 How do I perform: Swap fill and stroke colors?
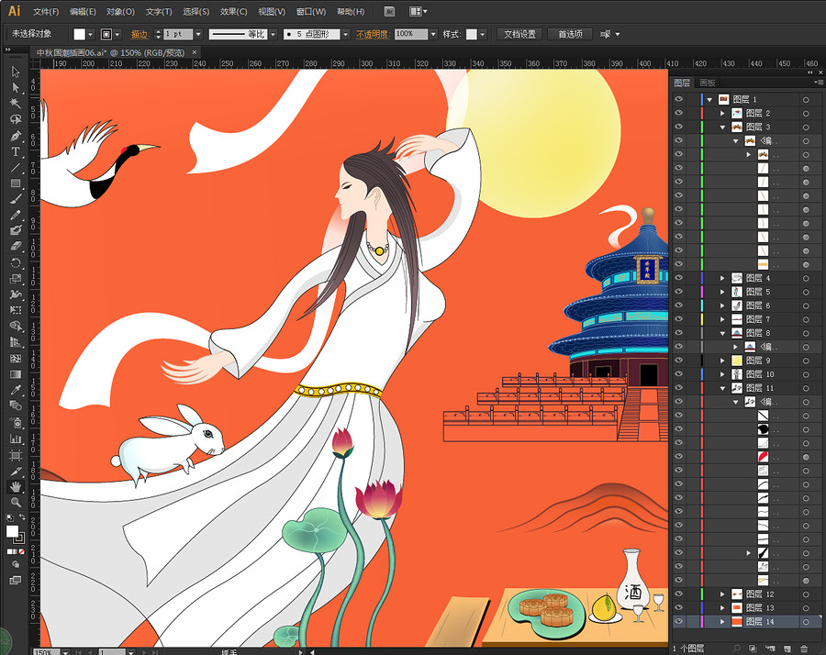(22, 517)
